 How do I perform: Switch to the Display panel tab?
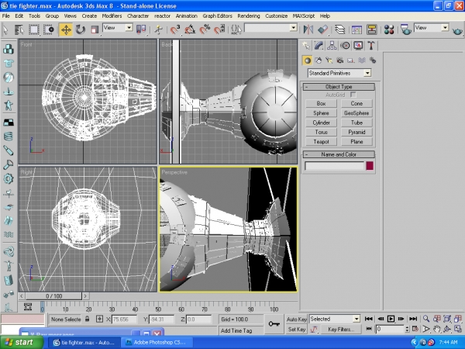click(358, 46)
